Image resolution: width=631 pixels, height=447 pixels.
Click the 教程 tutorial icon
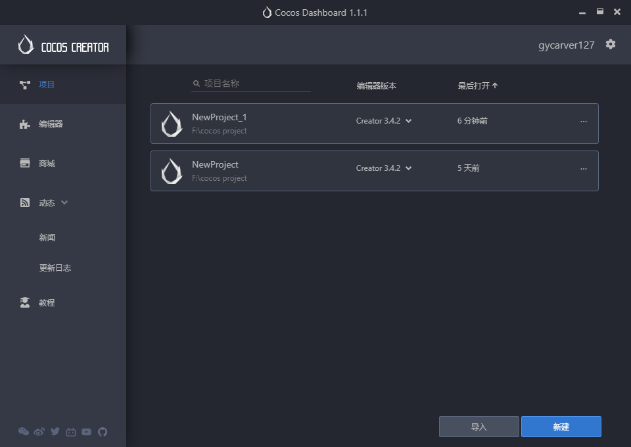point(25,302)
